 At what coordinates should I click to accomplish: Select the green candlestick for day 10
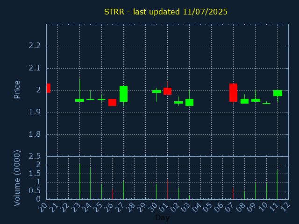point(266,104)
